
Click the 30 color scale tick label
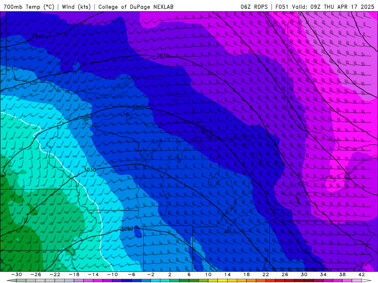304,275
